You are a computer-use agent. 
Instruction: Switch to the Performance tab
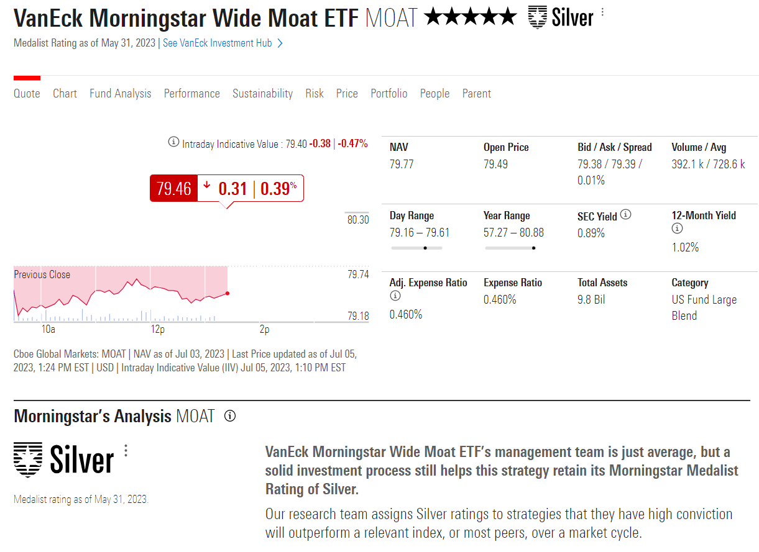click(191, 93)
